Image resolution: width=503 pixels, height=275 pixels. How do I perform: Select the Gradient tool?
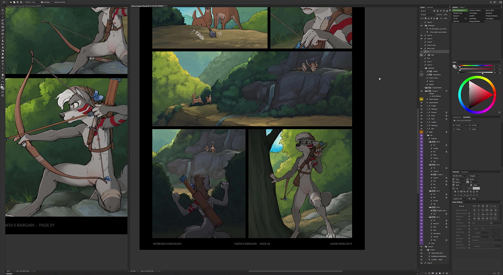click(x=3, y=51)
